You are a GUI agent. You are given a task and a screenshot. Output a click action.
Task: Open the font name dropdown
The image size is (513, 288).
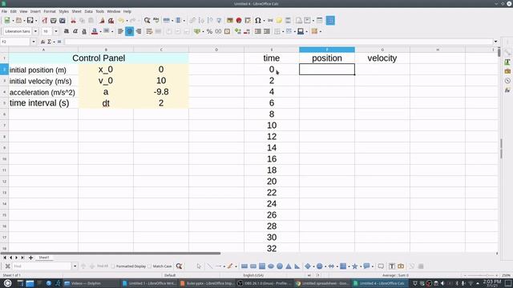point(35,31)
